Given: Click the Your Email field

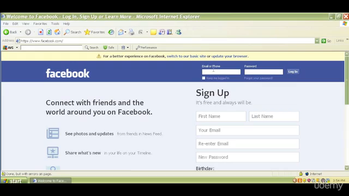Looking at the screenshot, I should coord(248,130).
